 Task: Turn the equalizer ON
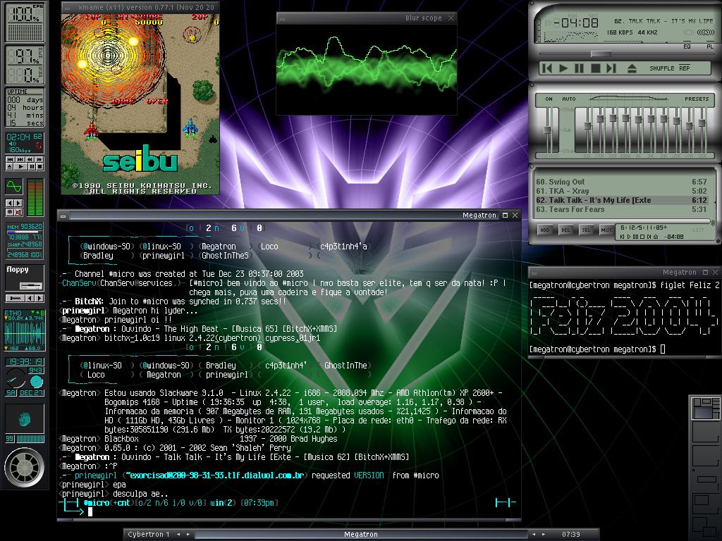click(x=549, y=99)
